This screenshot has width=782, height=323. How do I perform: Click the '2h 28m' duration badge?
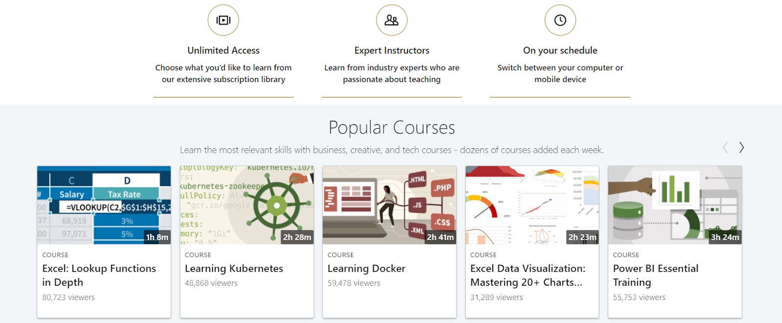pyautogui.click(x=297, y=237)
